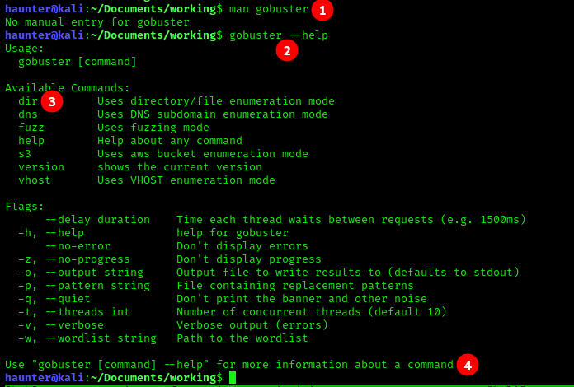Click the red number 1 marker

click(322, 11)
